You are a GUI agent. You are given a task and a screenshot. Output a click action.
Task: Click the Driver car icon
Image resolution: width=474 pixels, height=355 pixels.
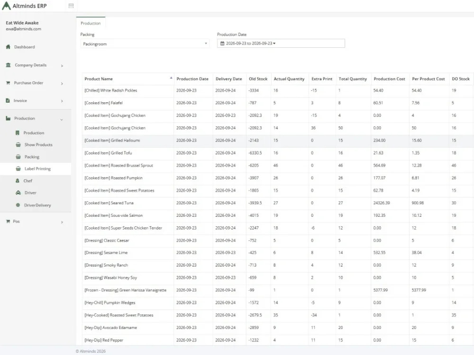tap(18, 193)
